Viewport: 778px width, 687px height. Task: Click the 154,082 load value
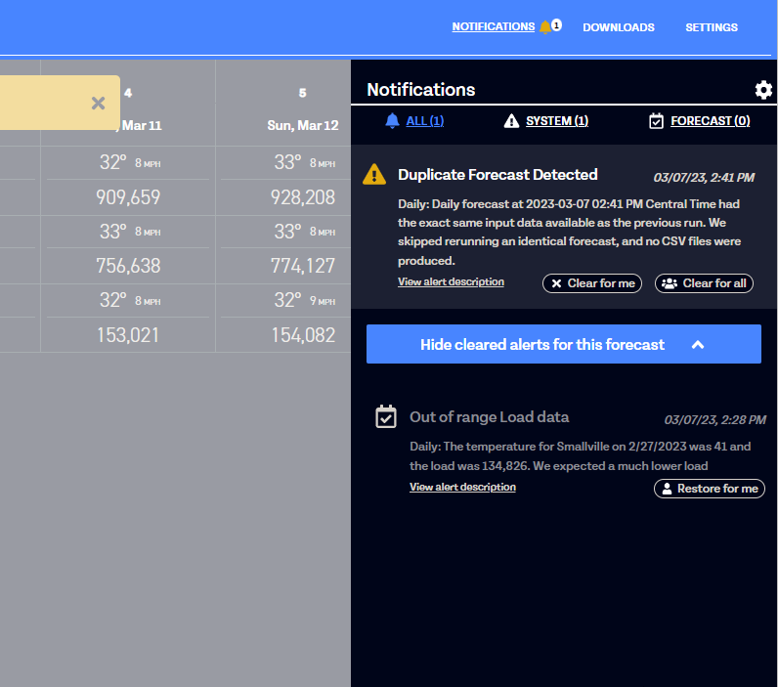tap(303, 335)
